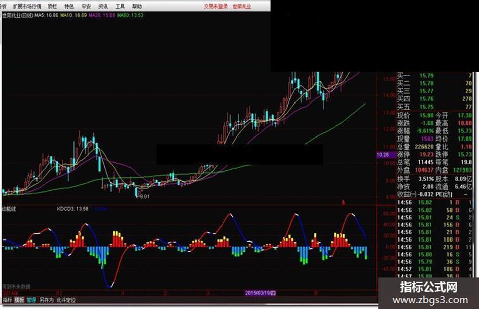
Task: Click the 14:57 tick row with volume 186
Action: (434, 269)
